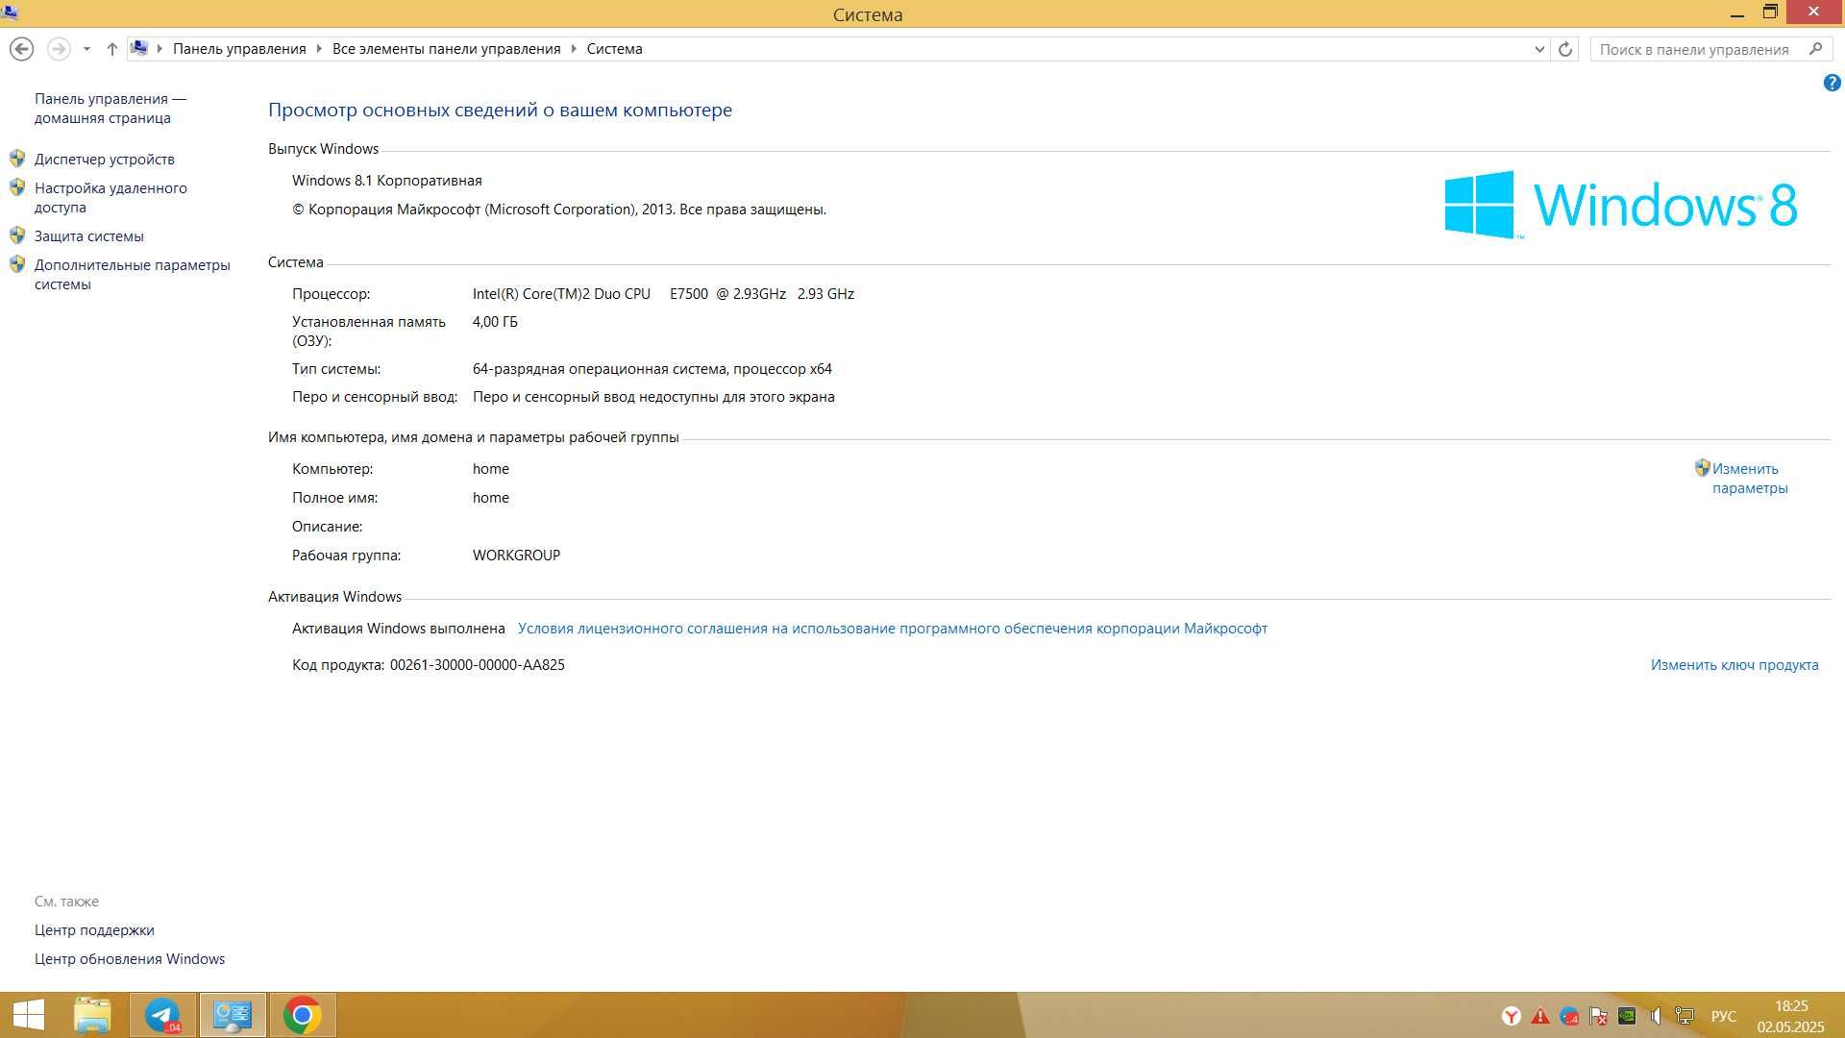Click shield icon beside "Защита системы"

point(17,235)
